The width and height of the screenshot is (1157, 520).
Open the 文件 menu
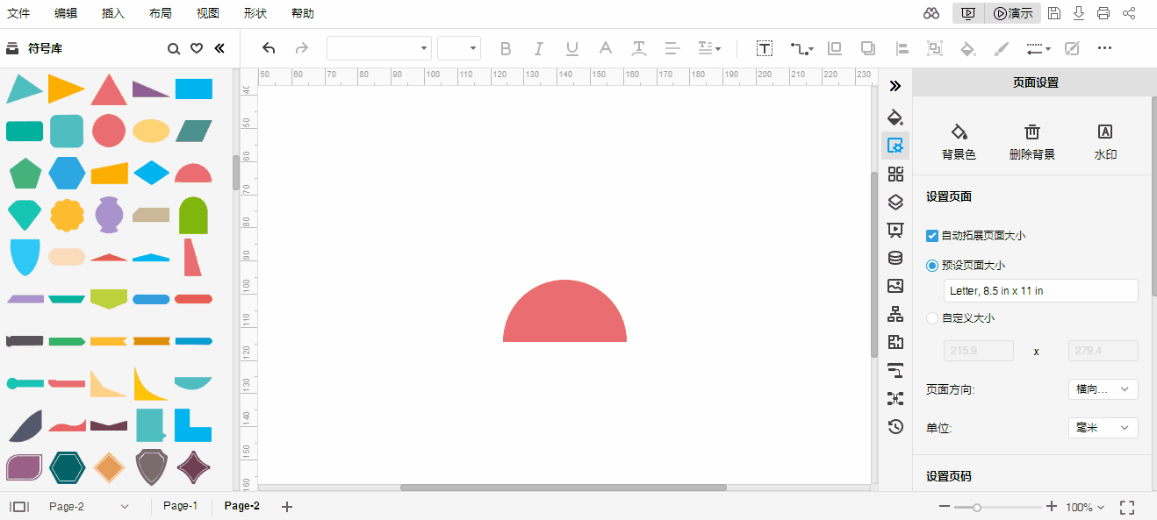[18, 13]
